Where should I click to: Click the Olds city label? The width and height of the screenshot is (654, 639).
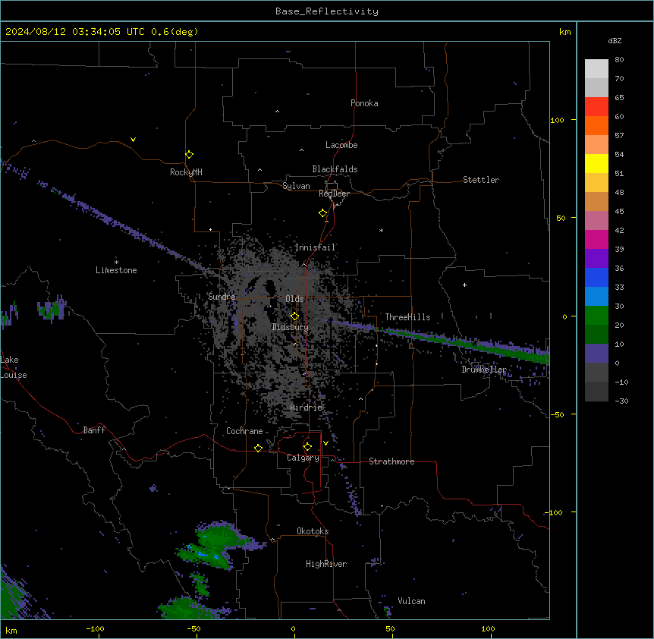[x=294, y=299]
